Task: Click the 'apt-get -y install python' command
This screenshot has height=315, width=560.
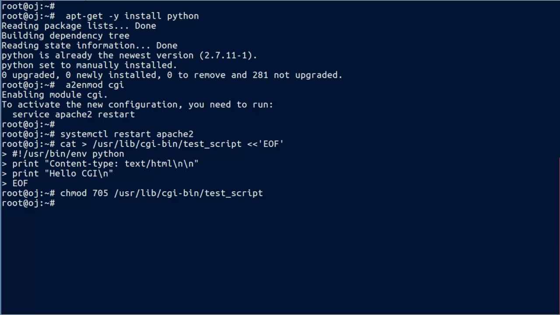Action: click(x=132, y=16)
